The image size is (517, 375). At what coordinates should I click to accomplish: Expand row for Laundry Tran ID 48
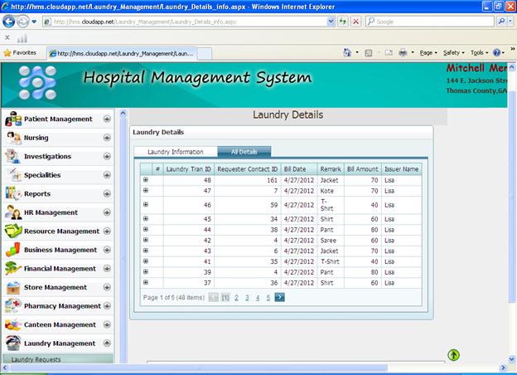pos(146,180)
